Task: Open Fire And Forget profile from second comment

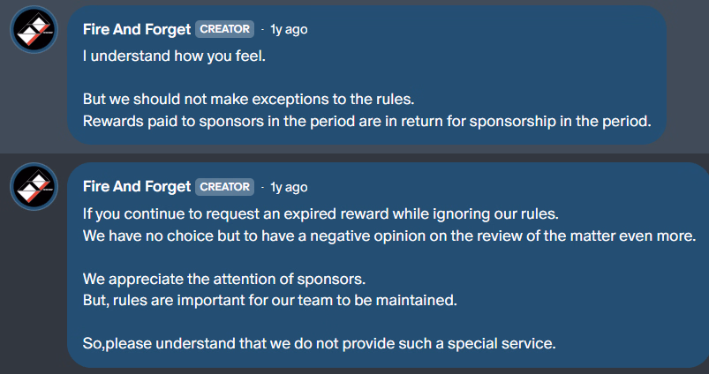Action: click(136, 187)
